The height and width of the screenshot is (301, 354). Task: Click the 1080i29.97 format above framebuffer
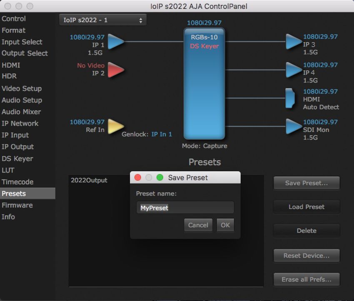click(x=204, y=23)
